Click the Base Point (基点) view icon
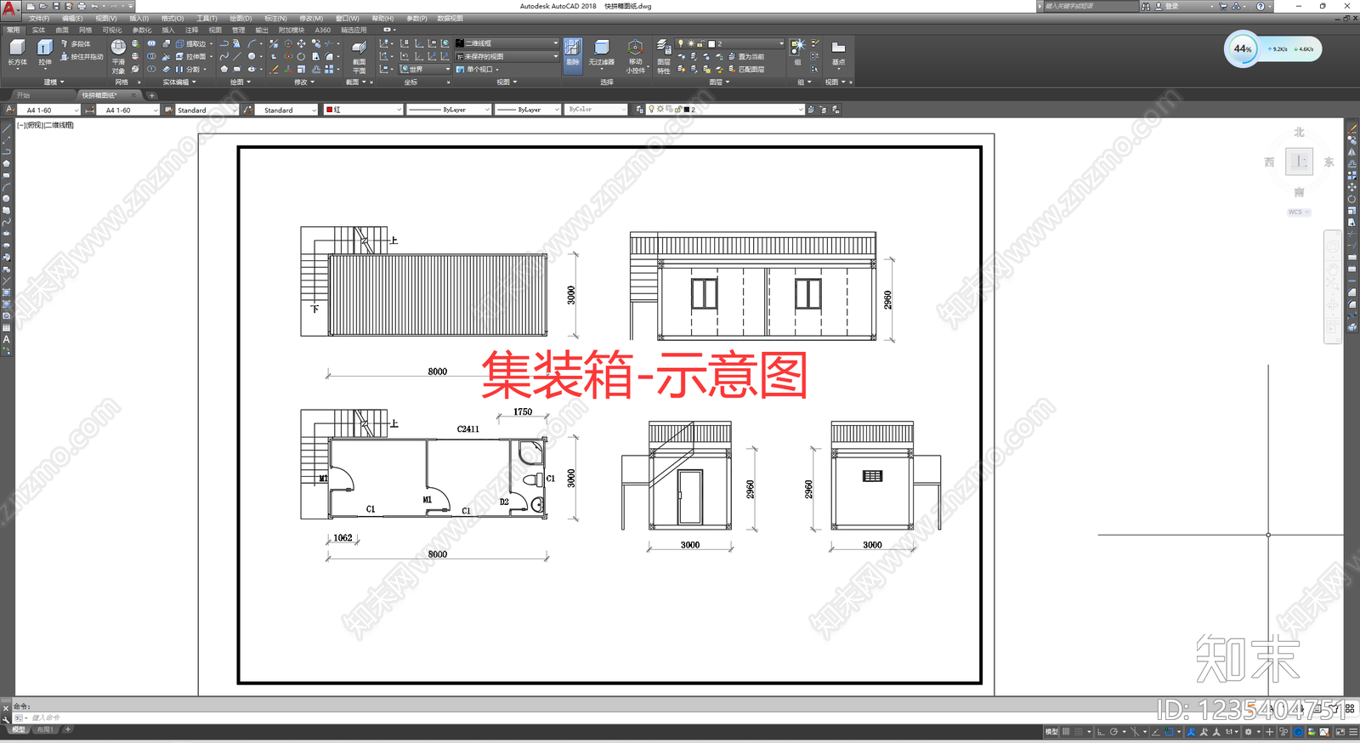Viewport: 1360px width, 743px height. pyautogui.click(x=838, y=52)
